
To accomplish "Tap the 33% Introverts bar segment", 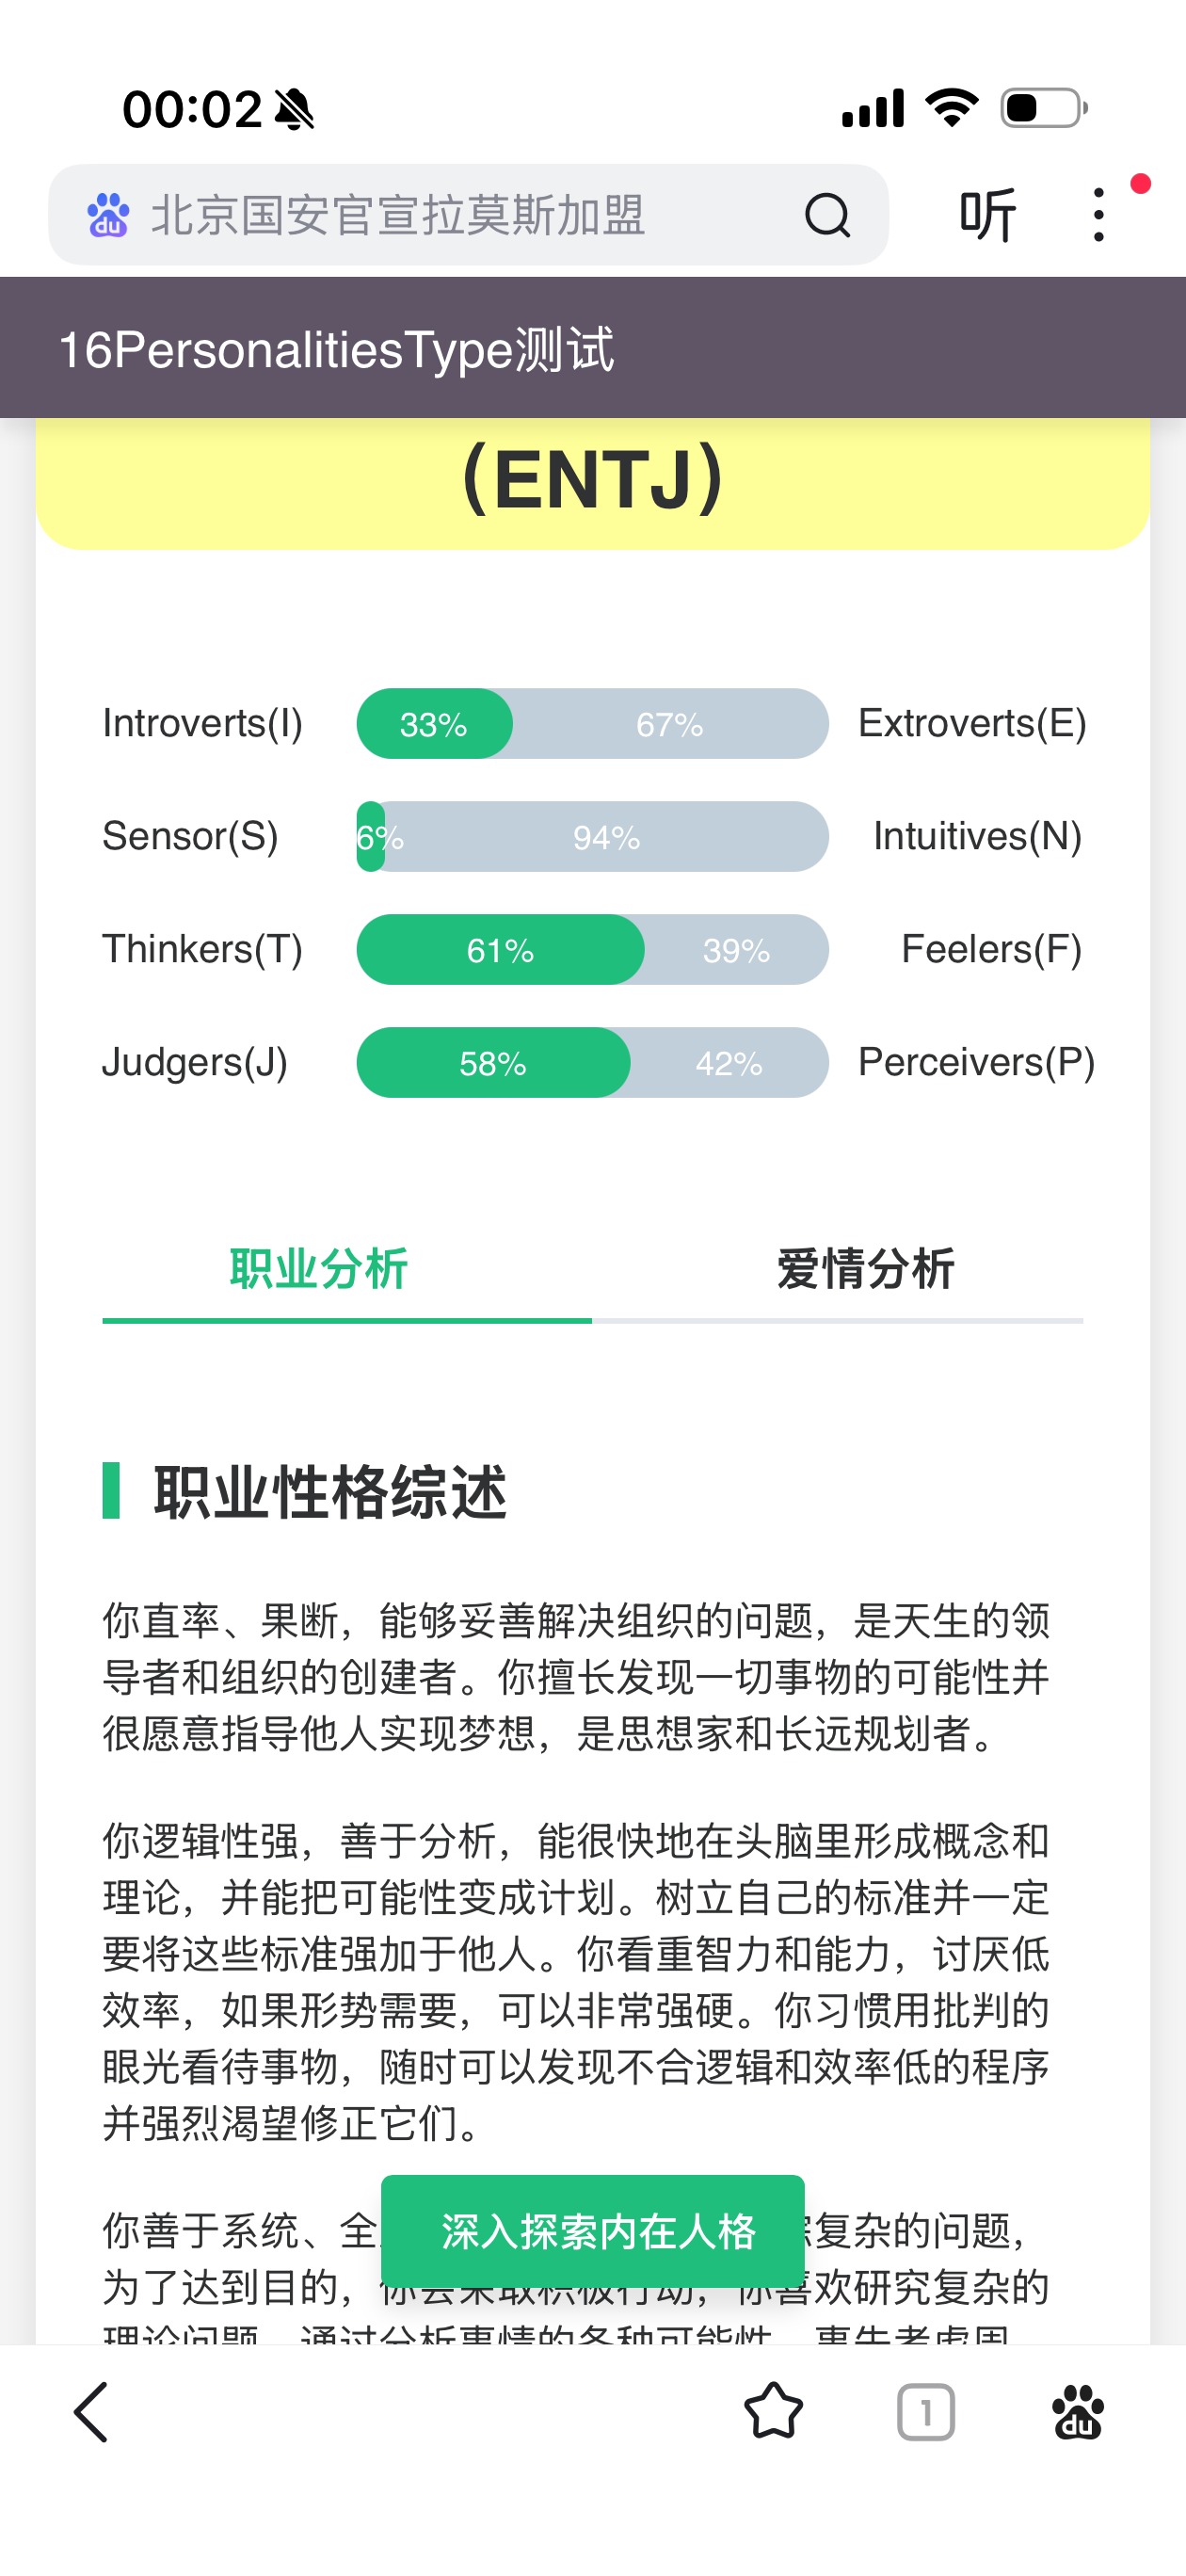I will 434,724.
